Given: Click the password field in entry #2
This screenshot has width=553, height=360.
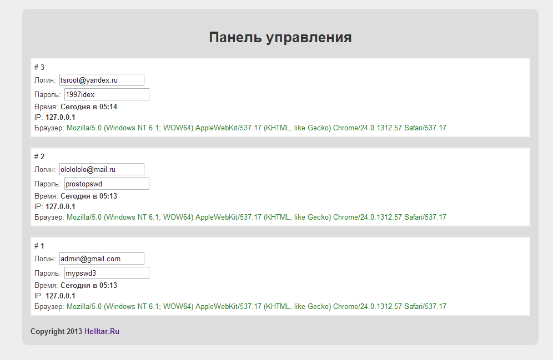Looking at the screenshot, I should click(x=107, y=184).
